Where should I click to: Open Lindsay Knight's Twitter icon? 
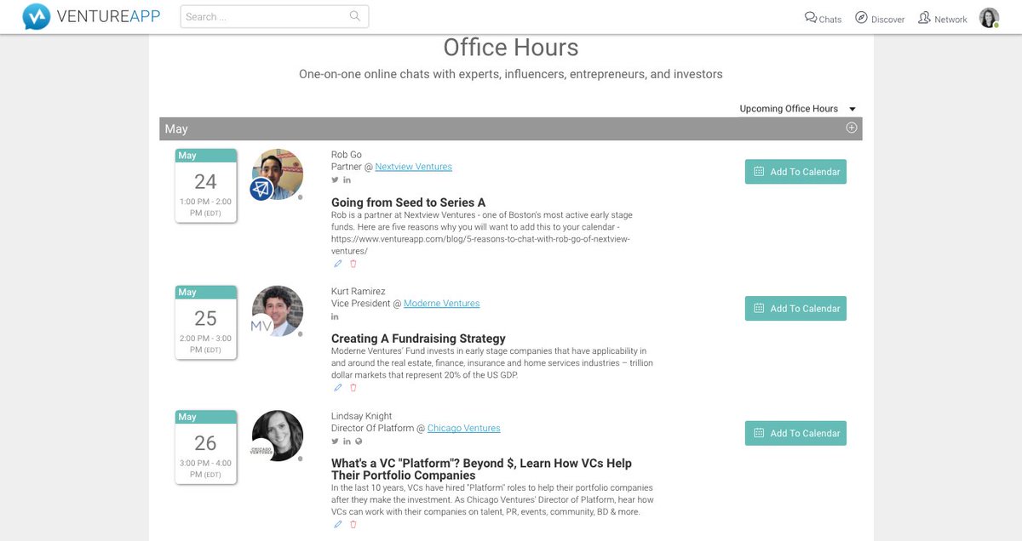(x=336, y=441)
